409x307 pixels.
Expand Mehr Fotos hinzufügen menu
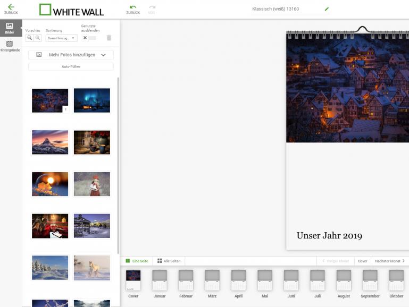71,55
